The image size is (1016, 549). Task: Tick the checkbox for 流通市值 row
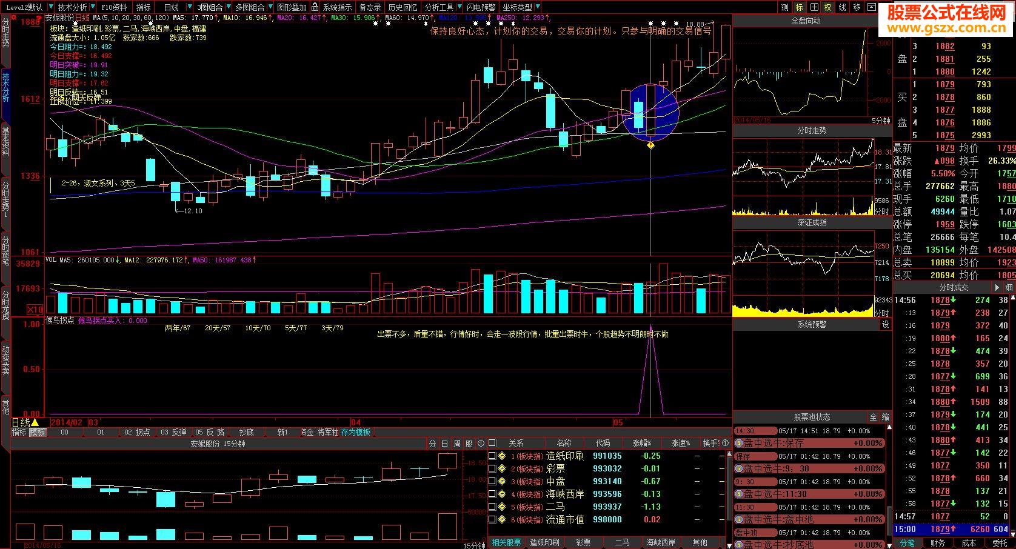[492, 519]
